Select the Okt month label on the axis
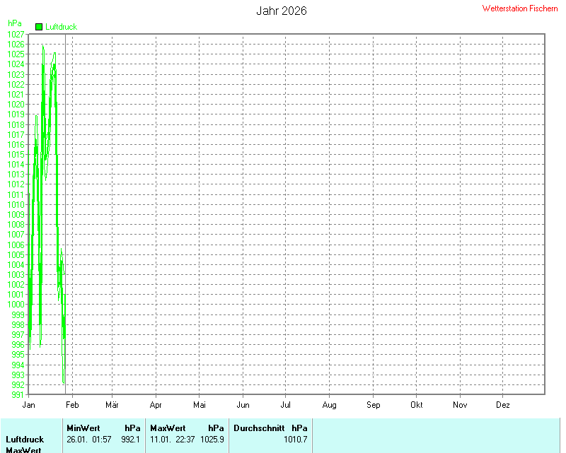This screenshot has width=566, height=453. coord(417,405)
